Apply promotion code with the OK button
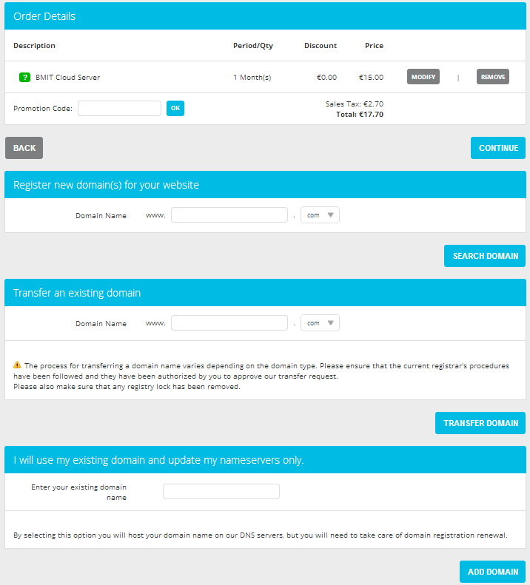The height and width of the screenshot is (585, 530). pos(175,108)
